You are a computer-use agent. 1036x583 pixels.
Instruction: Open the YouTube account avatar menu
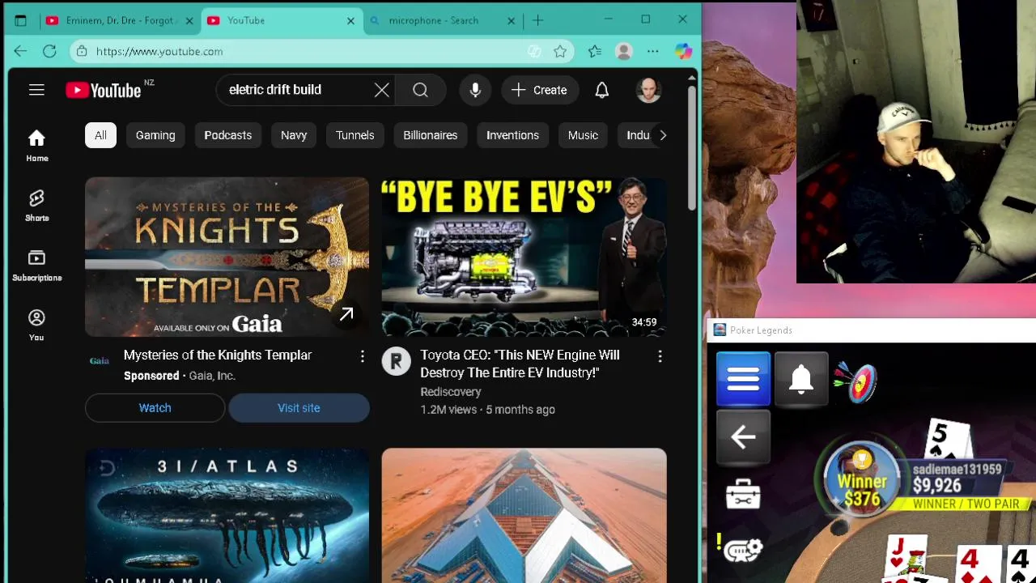[648, 90]
